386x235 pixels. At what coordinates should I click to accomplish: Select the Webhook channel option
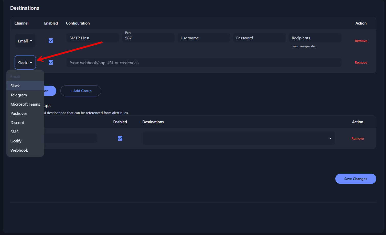pos(19,150)
